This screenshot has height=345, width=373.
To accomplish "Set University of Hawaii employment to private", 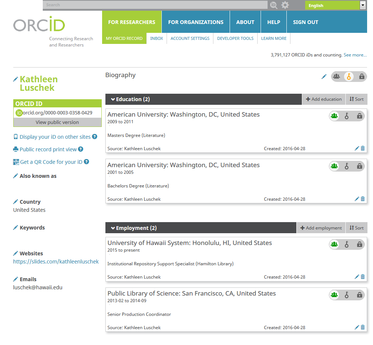I will pyautogui.click(x=359, y=244).
